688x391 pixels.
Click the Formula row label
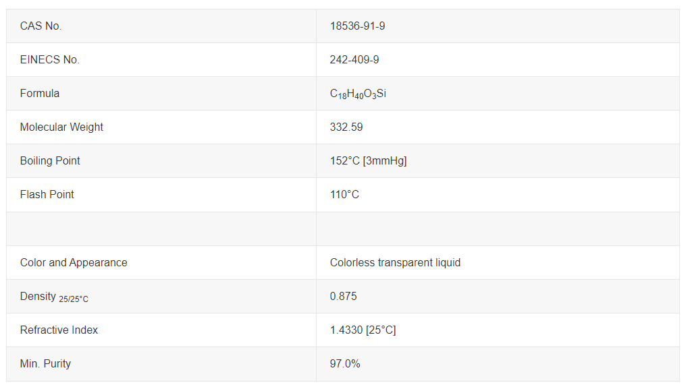coord(39,93)
